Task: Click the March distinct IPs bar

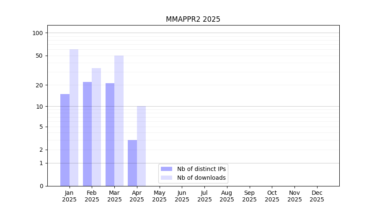Action: click(110, 135)
